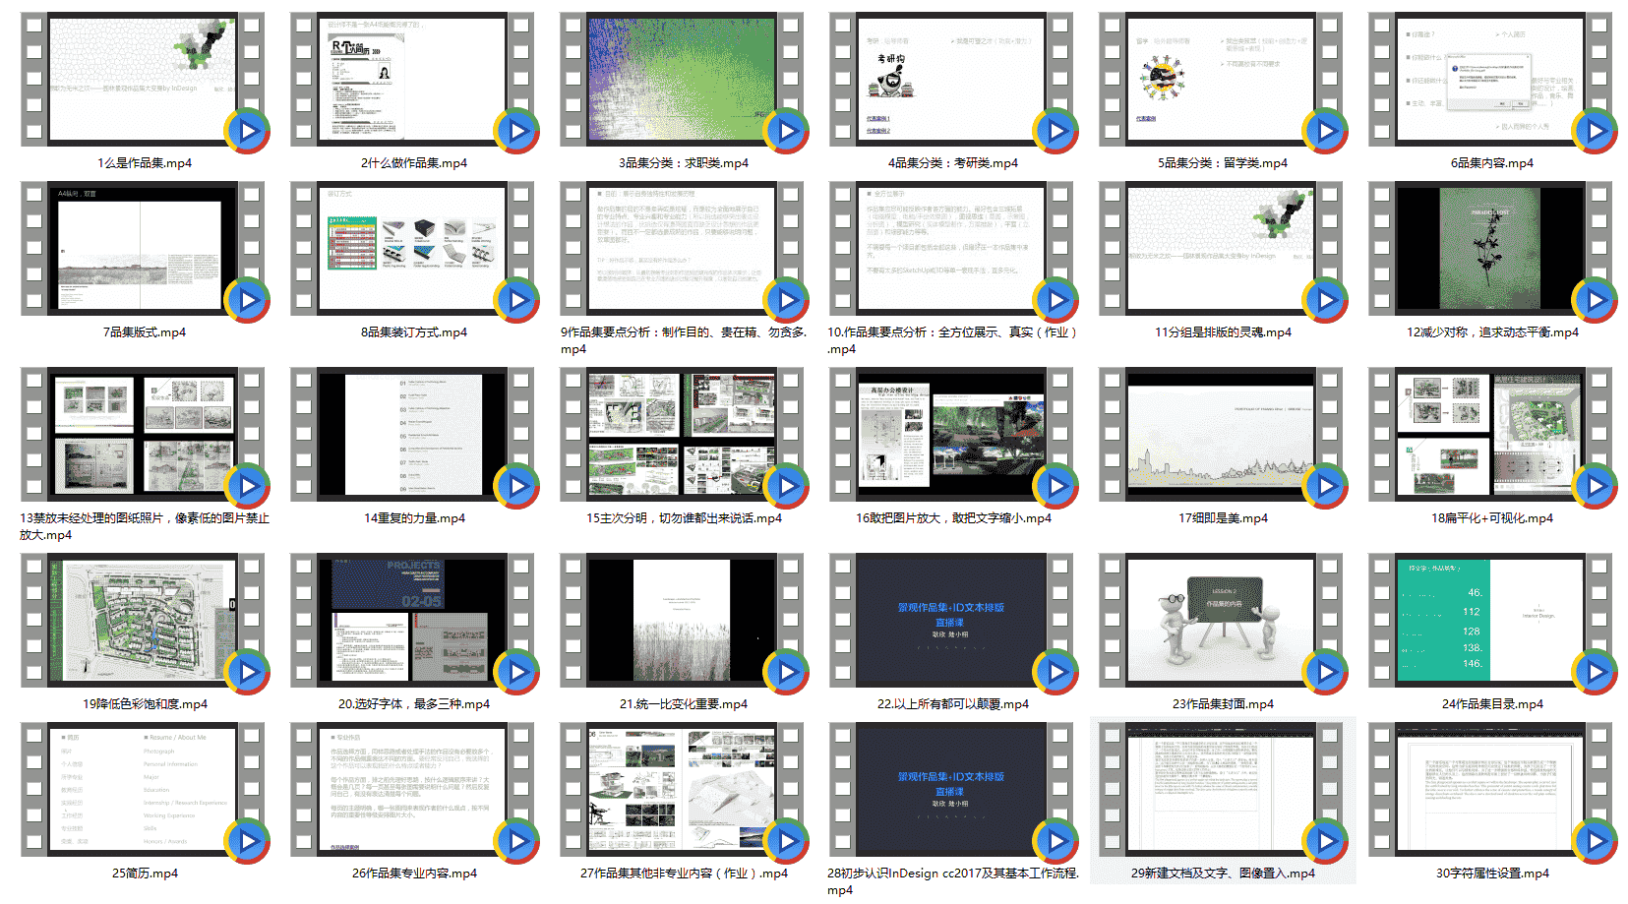This screenshot has height=904, width=1628.
Task: Select the 14重复的力量.mp4 video icon
Action: [x=413, y=435]
